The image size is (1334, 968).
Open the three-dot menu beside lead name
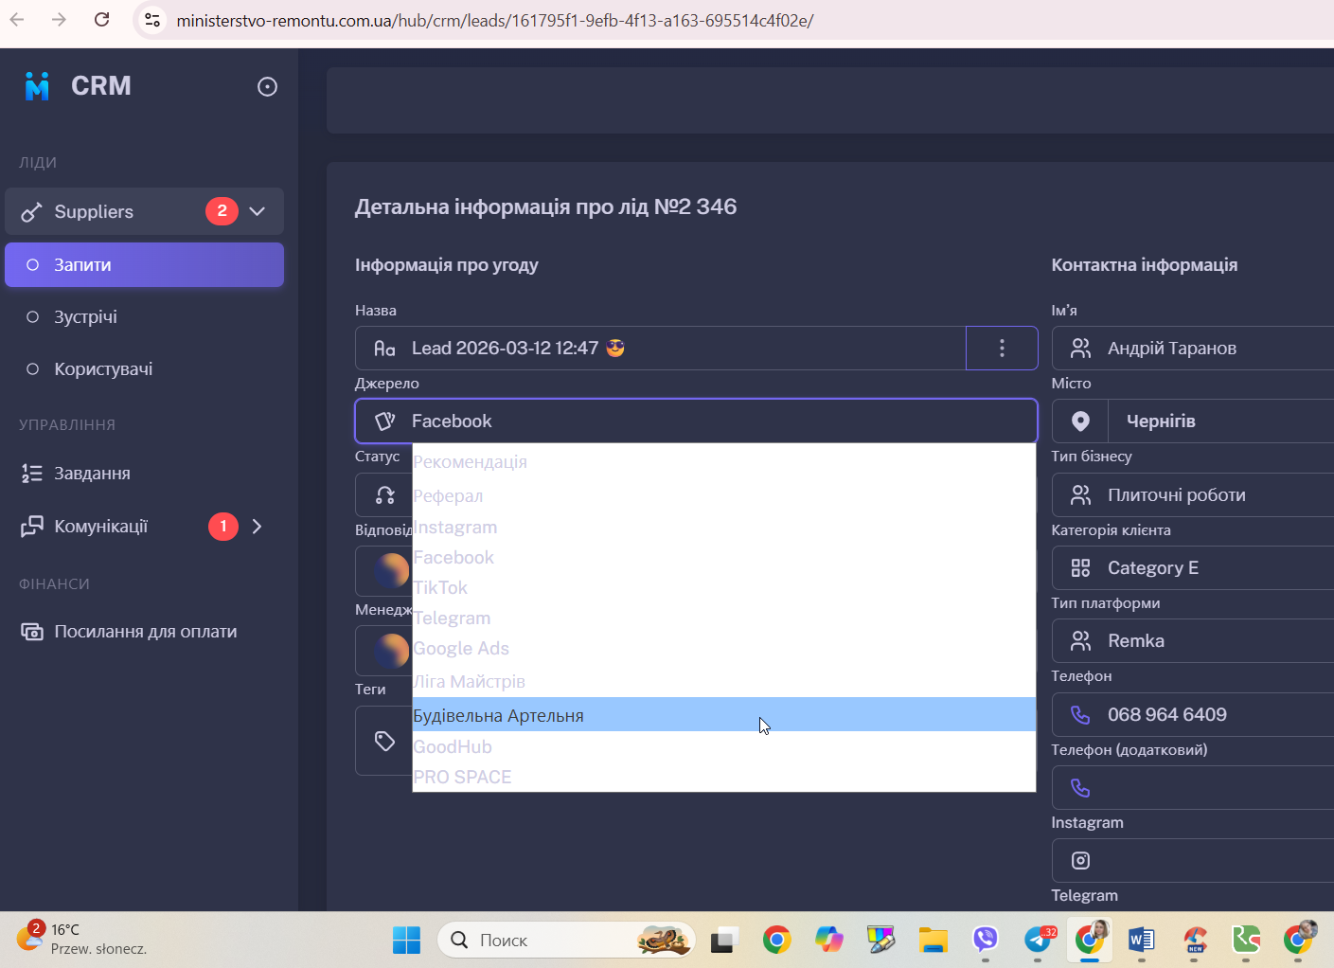pos(1002,348)
